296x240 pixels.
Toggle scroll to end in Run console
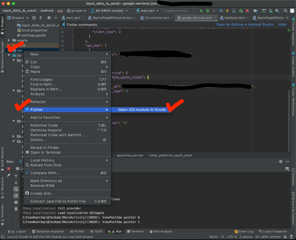16,196
